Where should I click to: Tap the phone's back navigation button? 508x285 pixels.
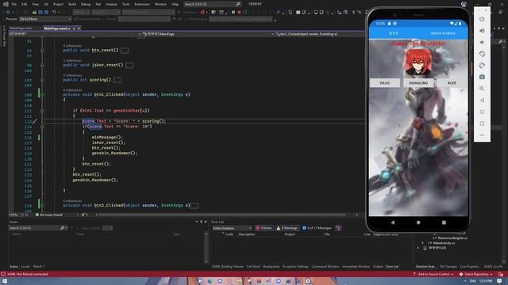(393, 222)
